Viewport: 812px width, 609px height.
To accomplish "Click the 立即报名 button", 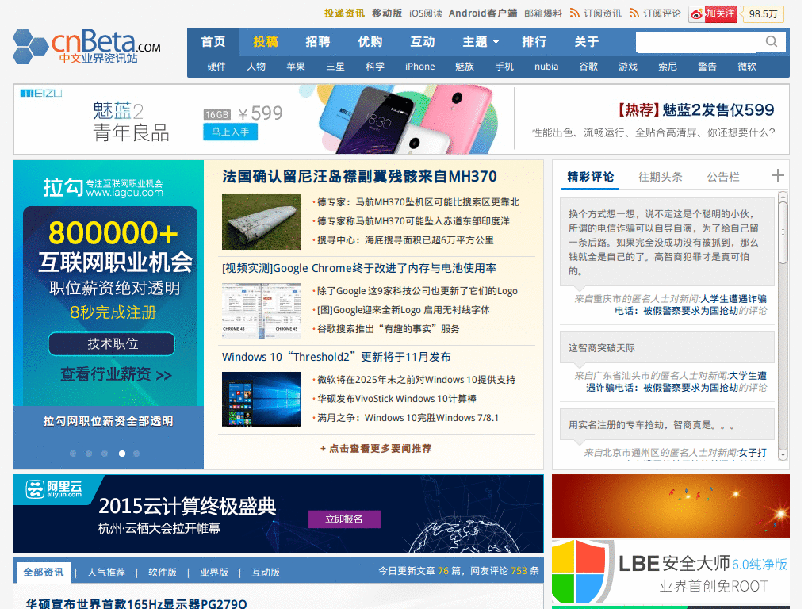I will coord(344,519).
